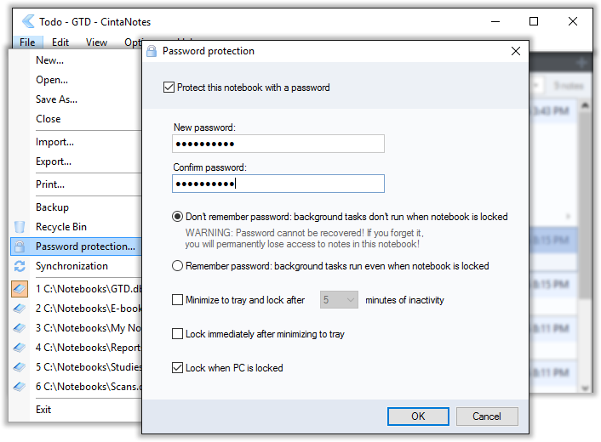This screenshot has height=442, width=601.
Task: Open the View menu in menu bar
Action: 96,42
